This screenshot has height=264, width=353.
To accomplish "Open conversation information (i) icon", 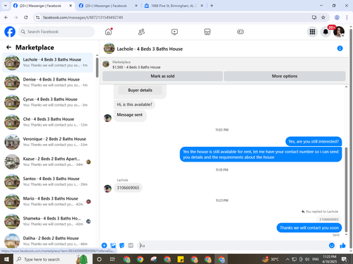I will (340, 49).
